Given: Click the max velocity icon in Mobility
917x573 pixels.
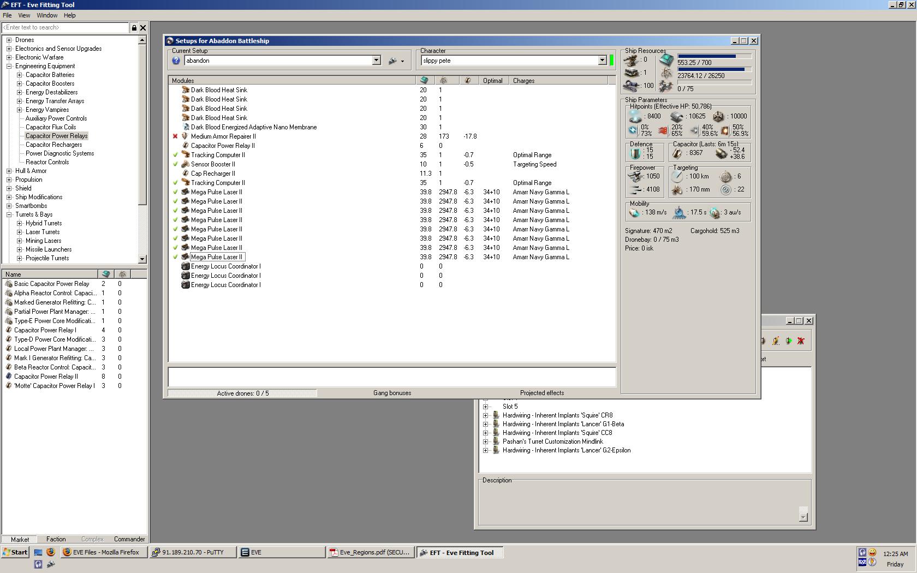Looking at the screenshot, I should 634,212.
